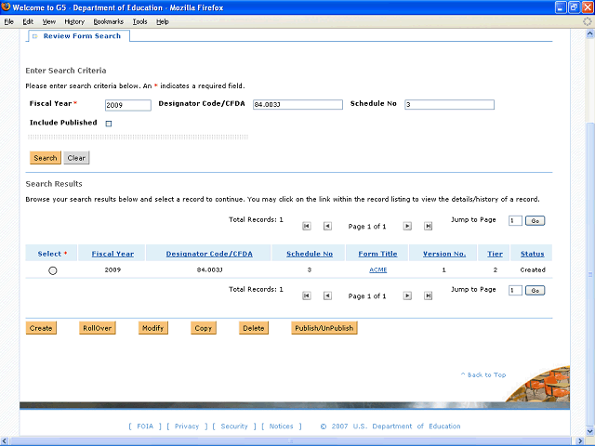The image size is (595, 446).
Task: Tick the Include Published checkbox
Action: tap(109, 124)
